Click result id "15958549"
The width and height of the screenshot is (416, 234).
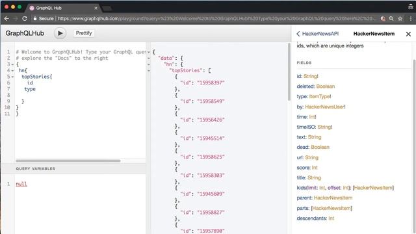click(211, 101)
